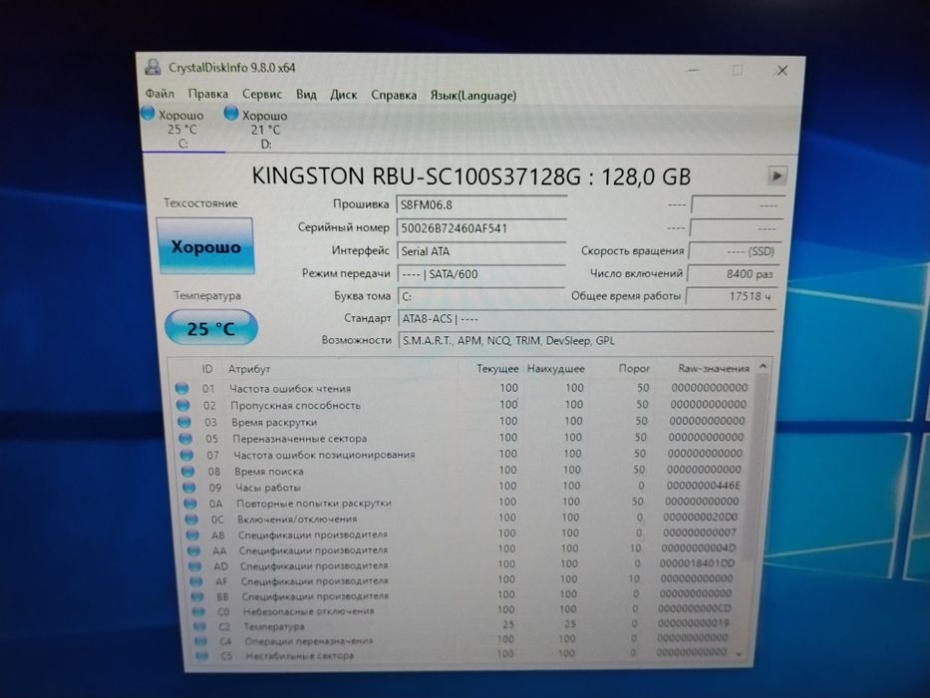Click the transfer mode field SATA/600
This screenshot has height=698, width=930.
[481, 273]
